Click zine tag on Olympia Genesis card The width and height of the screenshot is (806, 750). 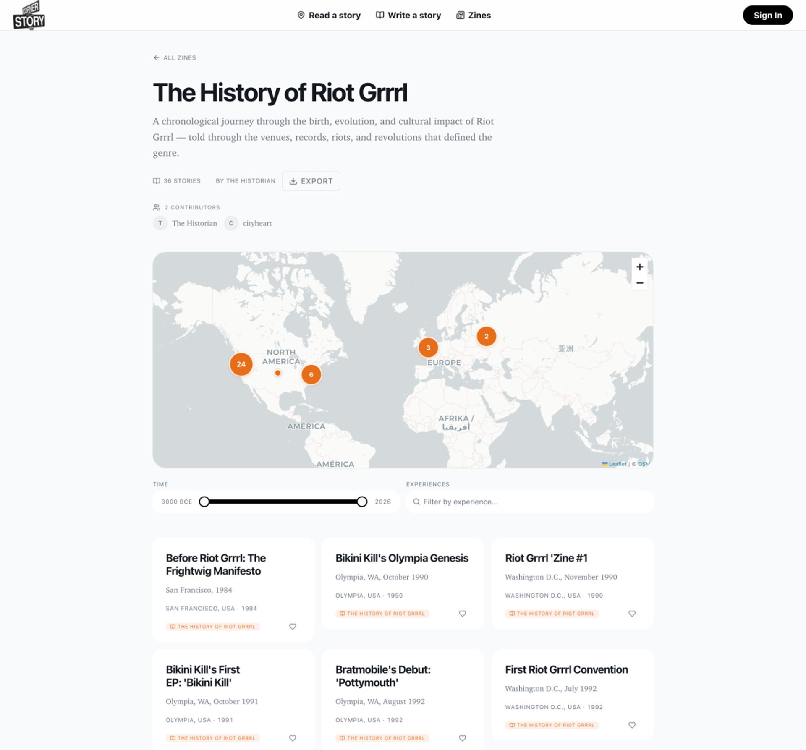click(382, 613)
